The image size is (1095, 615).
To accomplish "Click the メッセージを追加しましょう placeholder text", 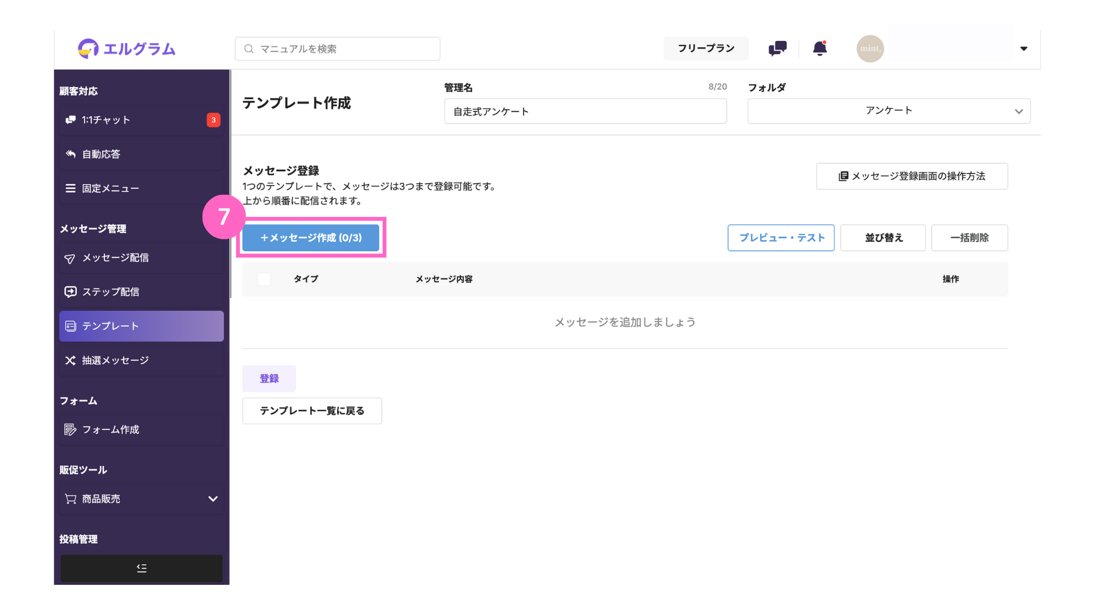I will point(625,322).
